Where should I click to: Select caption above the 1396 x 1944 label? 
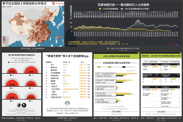[117, 118]
